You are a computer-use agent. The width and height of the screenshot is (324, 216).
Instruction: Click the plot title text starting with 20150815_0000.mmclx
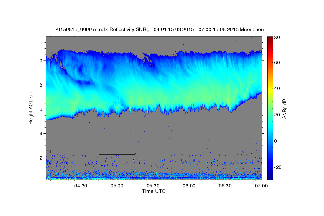[159, 29]
